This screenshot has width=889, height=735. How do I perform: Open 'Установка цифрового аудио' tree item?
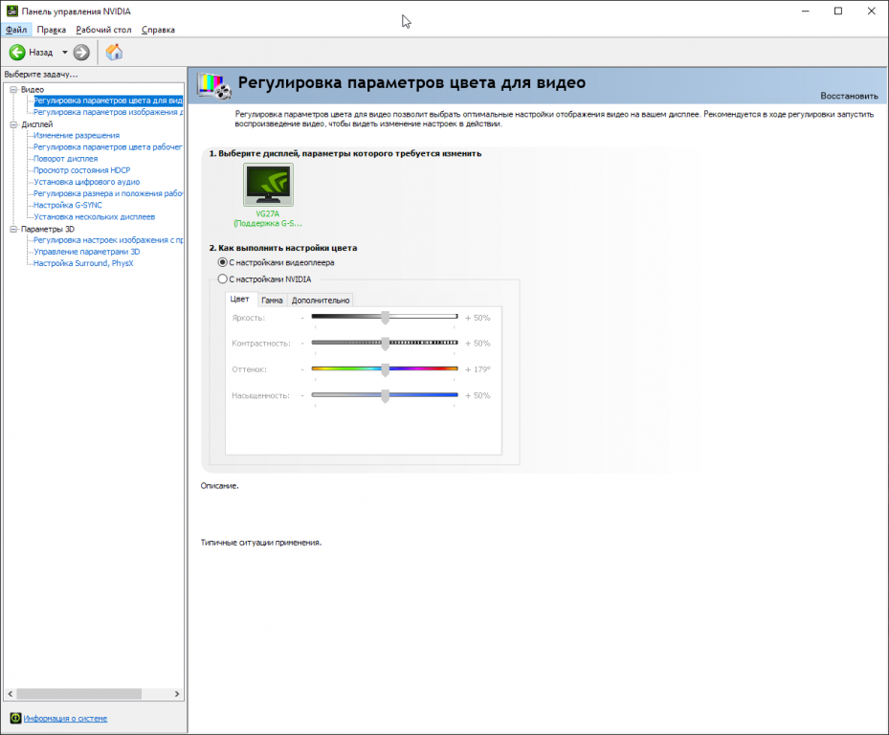[87, 182]
